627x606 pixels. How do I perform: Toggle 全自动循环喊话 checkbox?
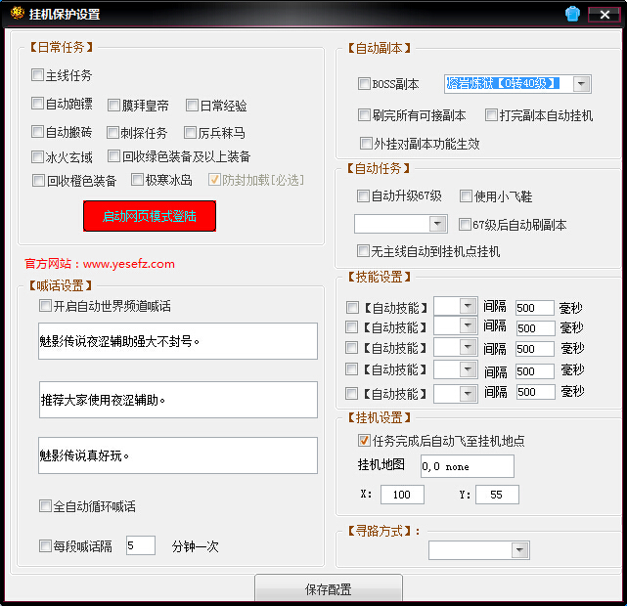(x=45, y=506)
